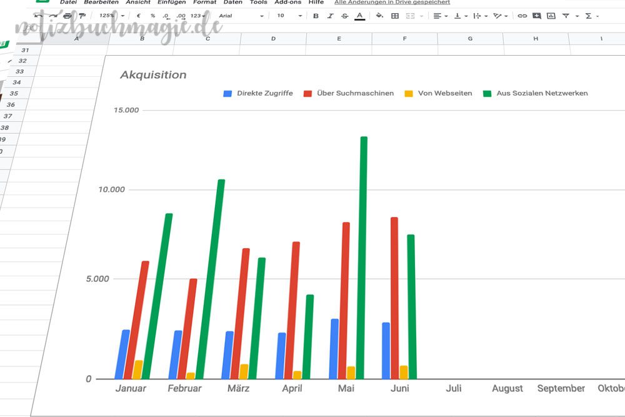This screenshot has height=417, width=625.
Task: Click the Hilfe menu text
Action: pos(316,3)
